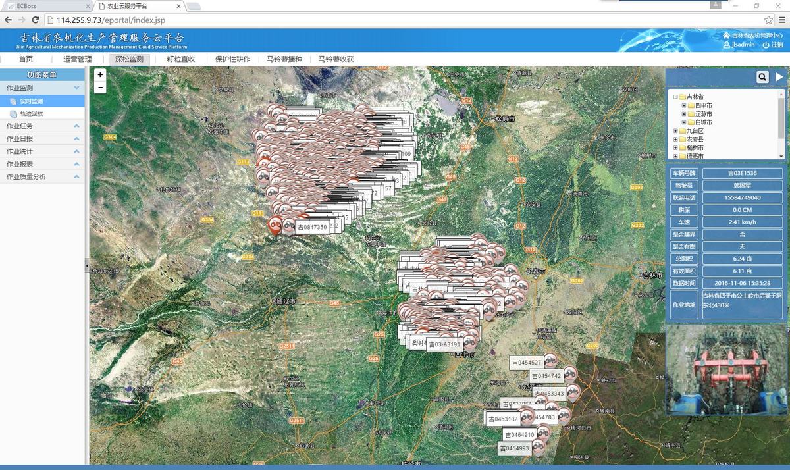Open the 马铃薯播种 navigation tab
This screenshot has width=790, height=470.
tap(284, 59)
